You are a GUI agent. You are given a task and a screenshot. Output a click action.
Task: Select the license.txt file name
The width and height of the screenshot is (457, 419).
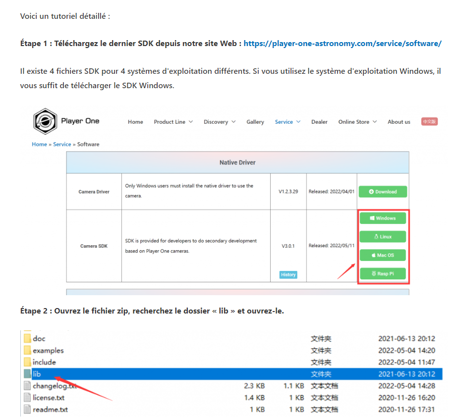(49, 397)
